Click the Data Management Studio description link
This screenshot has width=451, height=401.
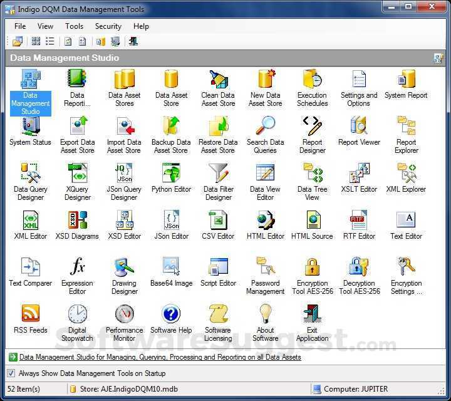[160, 357]
